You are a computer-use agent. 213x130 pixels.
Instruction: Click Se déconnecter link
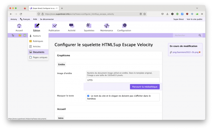(47, 19)
